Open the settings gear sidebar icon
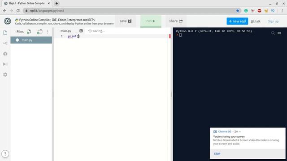 click(5, 75)
